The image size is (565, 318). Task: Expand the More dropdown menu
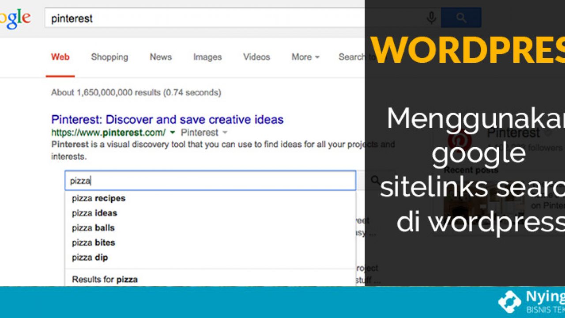(305, 57)
